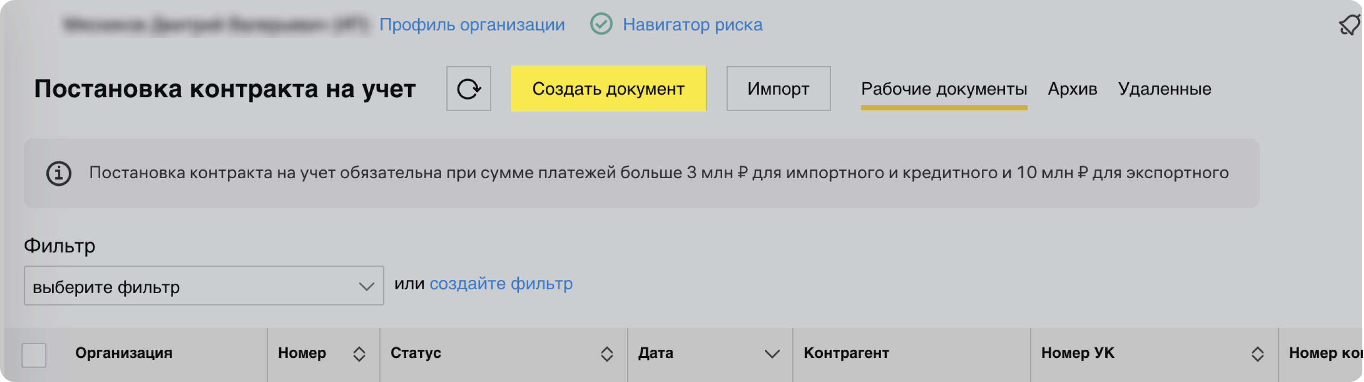Click the refresh documents icon button

[x=468, y=89]
